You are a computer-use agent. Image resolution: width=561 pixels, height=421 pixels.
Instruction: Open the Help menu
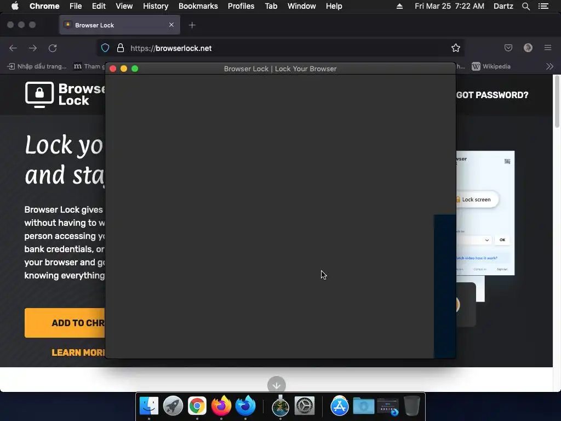coord(334,6)
